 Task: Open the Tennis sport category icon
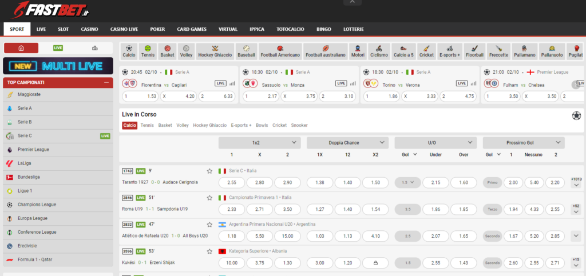[148, 51]
